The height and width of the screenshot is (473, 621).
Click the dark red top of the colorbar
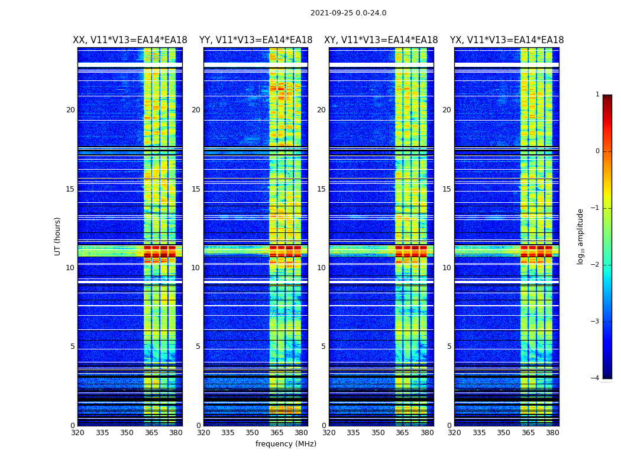[x=607, y=98]
